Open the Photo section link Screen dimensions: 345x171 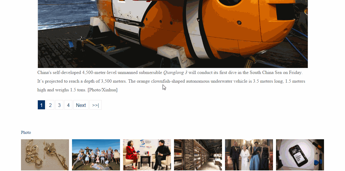[26, 133]
